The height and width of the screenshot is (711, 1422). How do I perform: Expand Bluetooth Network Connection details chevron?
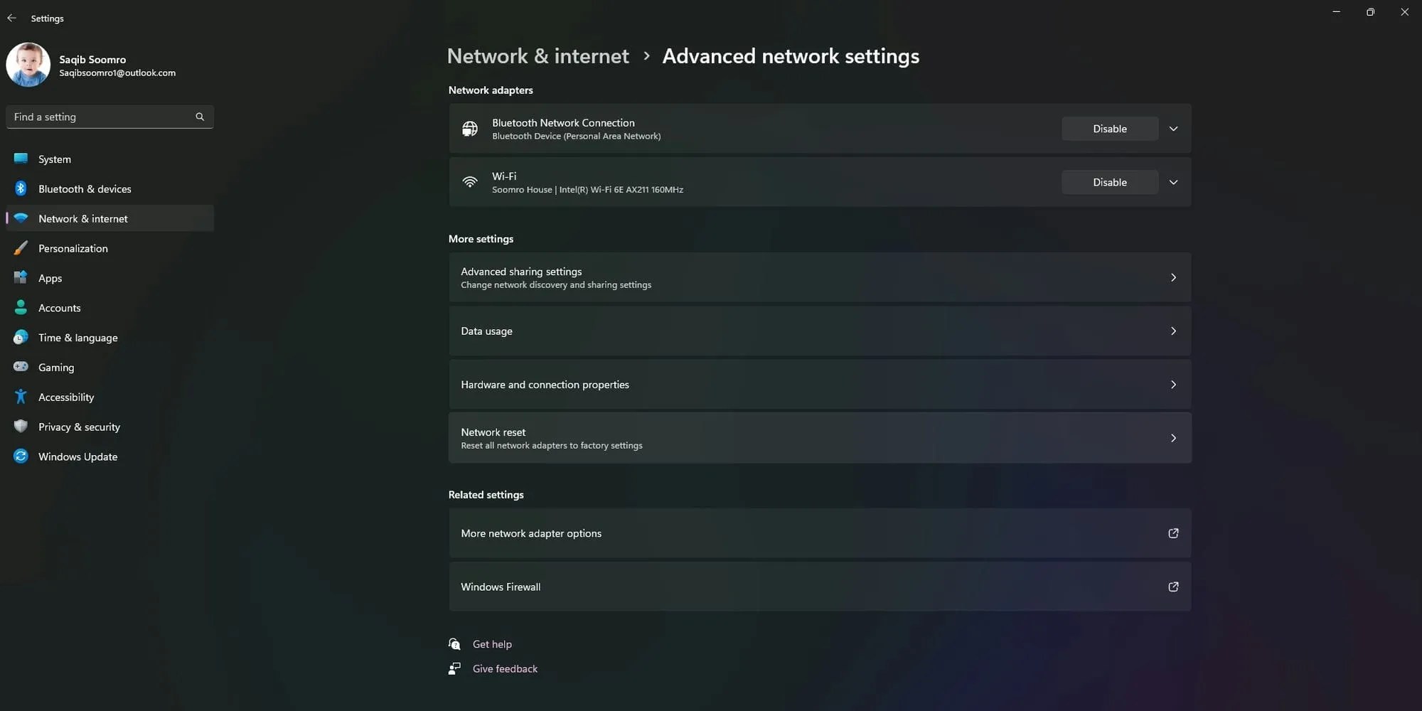tap(1173, 129)
